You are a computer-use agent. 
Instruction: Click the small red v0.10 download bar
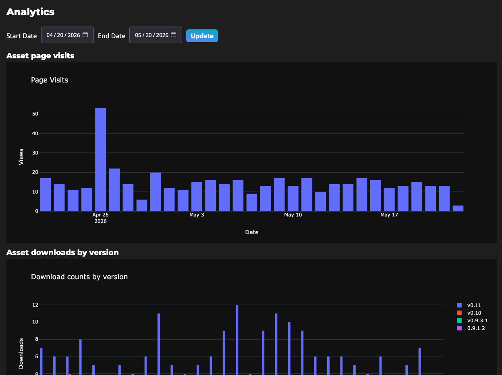point(70,374)
